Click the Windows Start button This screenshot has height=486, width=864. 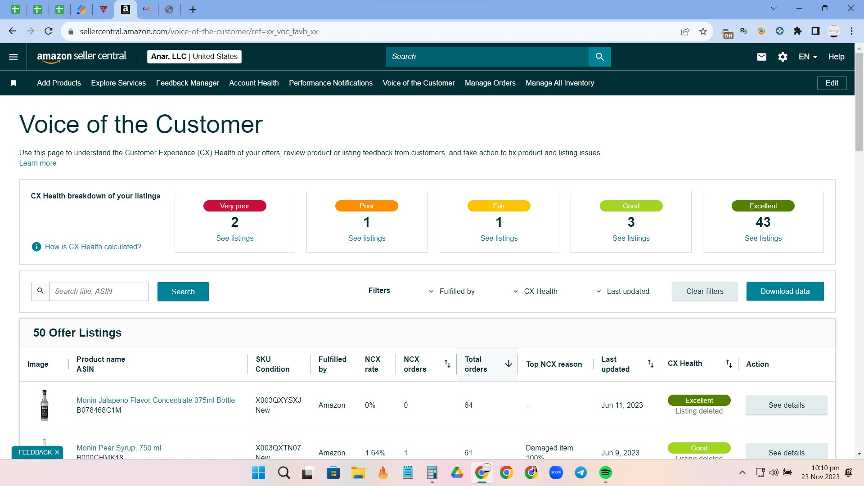click(259, 472)
